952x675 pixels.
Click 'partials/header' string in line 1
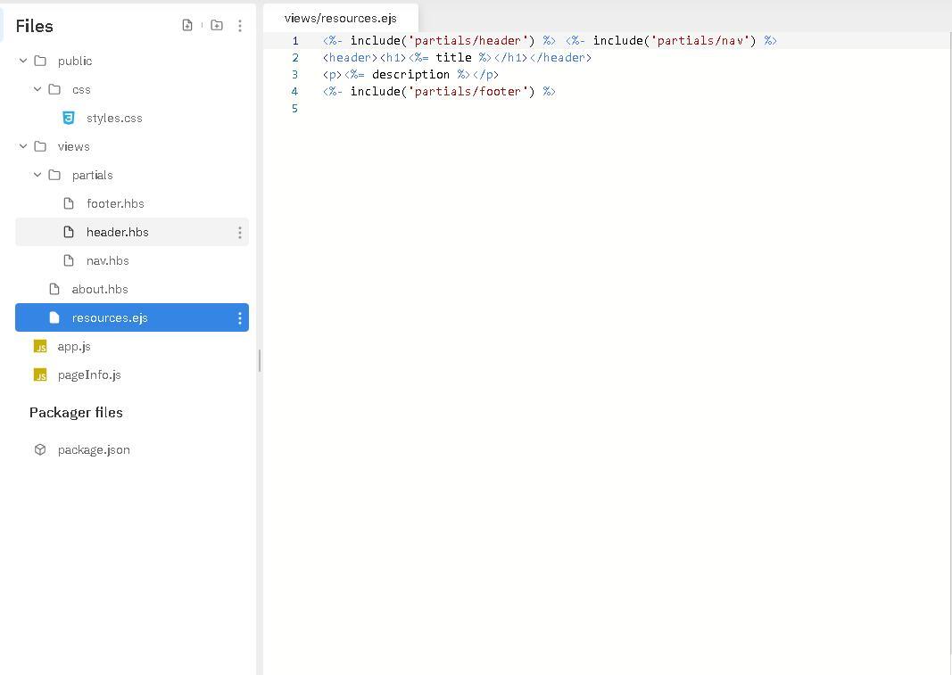[x=468, y=41]
